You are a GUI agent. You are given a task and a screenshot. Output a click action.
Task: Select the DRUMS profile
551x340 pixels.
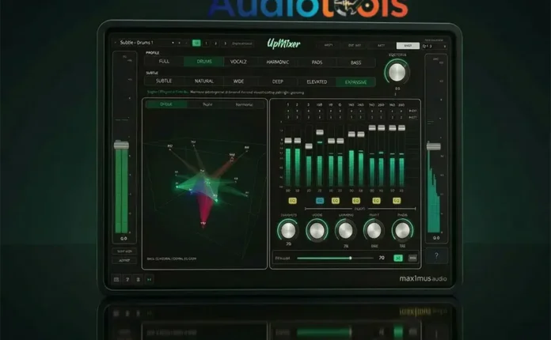(203, 62)
